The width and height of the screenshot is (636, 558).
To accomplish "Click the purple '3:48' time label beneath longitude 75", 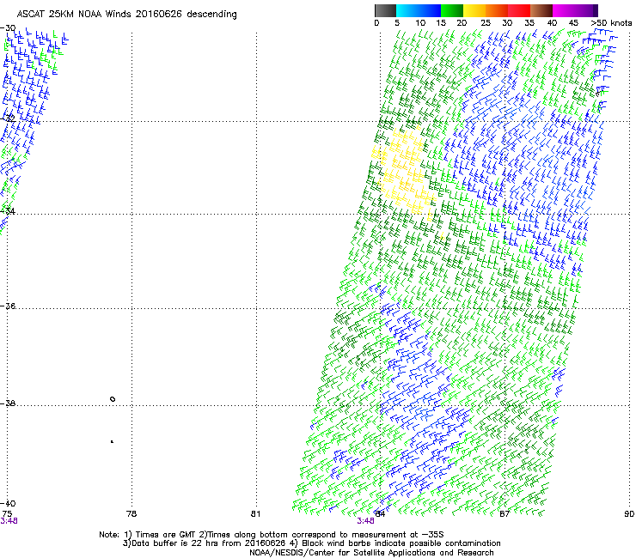I will click(9, 521).
